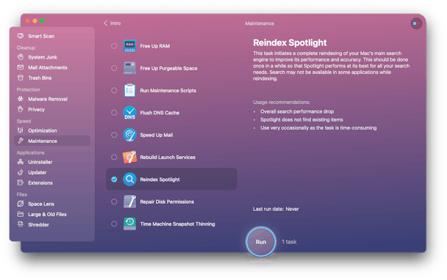447x280 pixels.
Task: Click the Time Machine Snapshot Thinning label
Action: 177,224
